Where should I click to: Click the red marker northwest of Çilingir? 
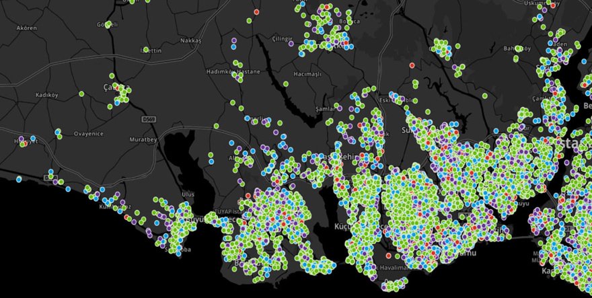(x=257, y=12)
